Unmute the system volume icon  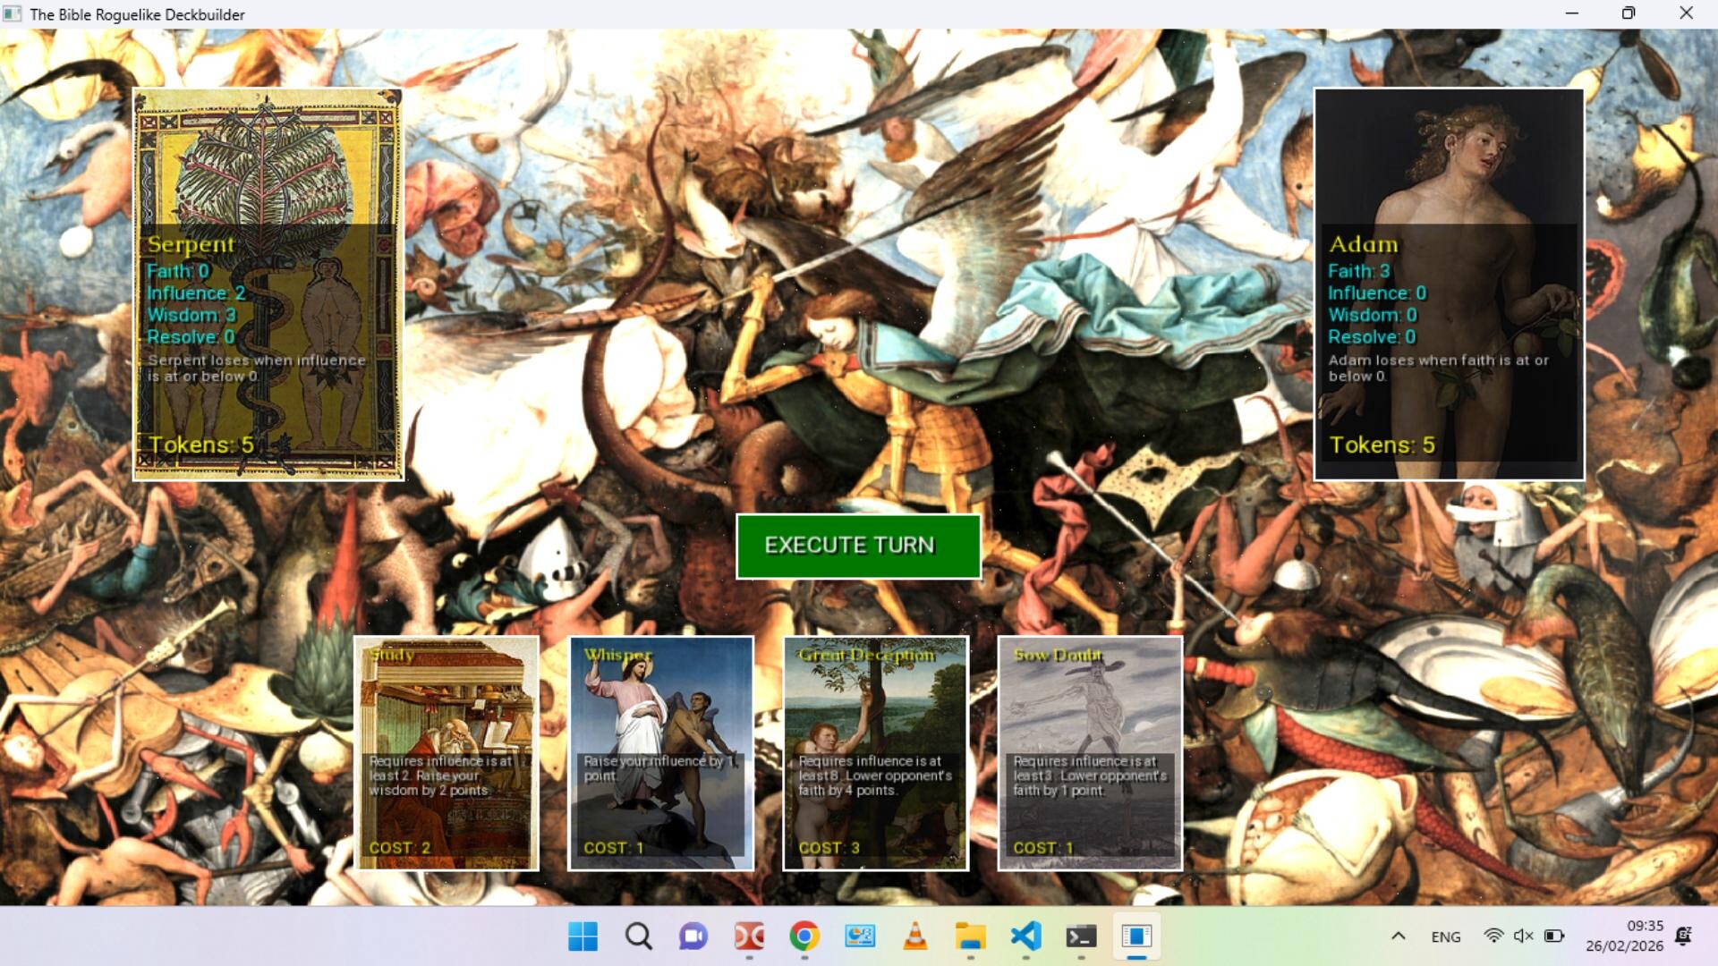1521,936
